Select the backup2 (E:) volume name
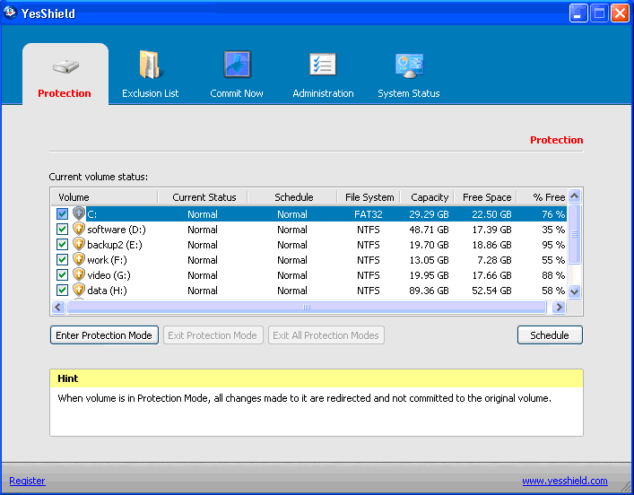 pos(115,245)
